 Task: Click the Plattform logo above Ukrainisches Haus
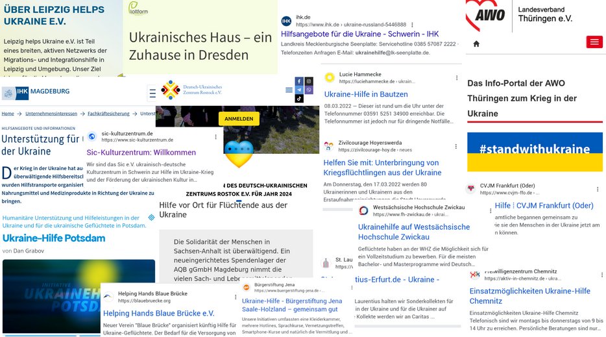[138, 8]
